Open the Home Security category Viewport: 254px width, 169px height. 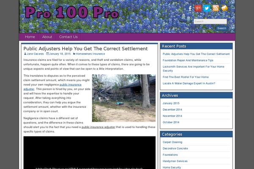tap(172, 167)
